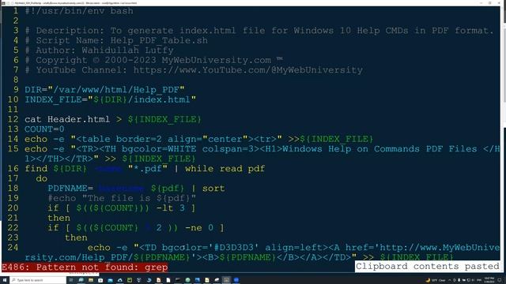The height and width of the screenshot is (284, 506).
Task: Click 'while read pdf' on line 16
Action: 225,168
